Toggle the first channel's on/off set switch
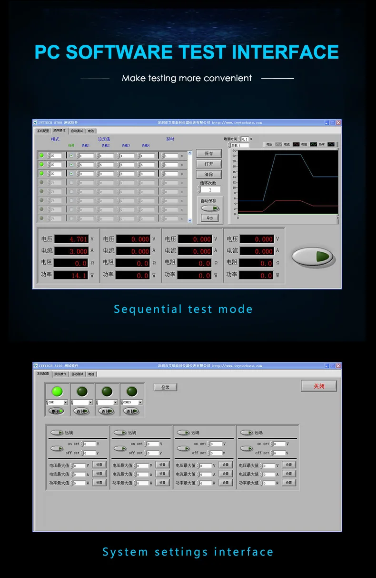The height and width of the screenshot is (578, 376). point(57,448)
